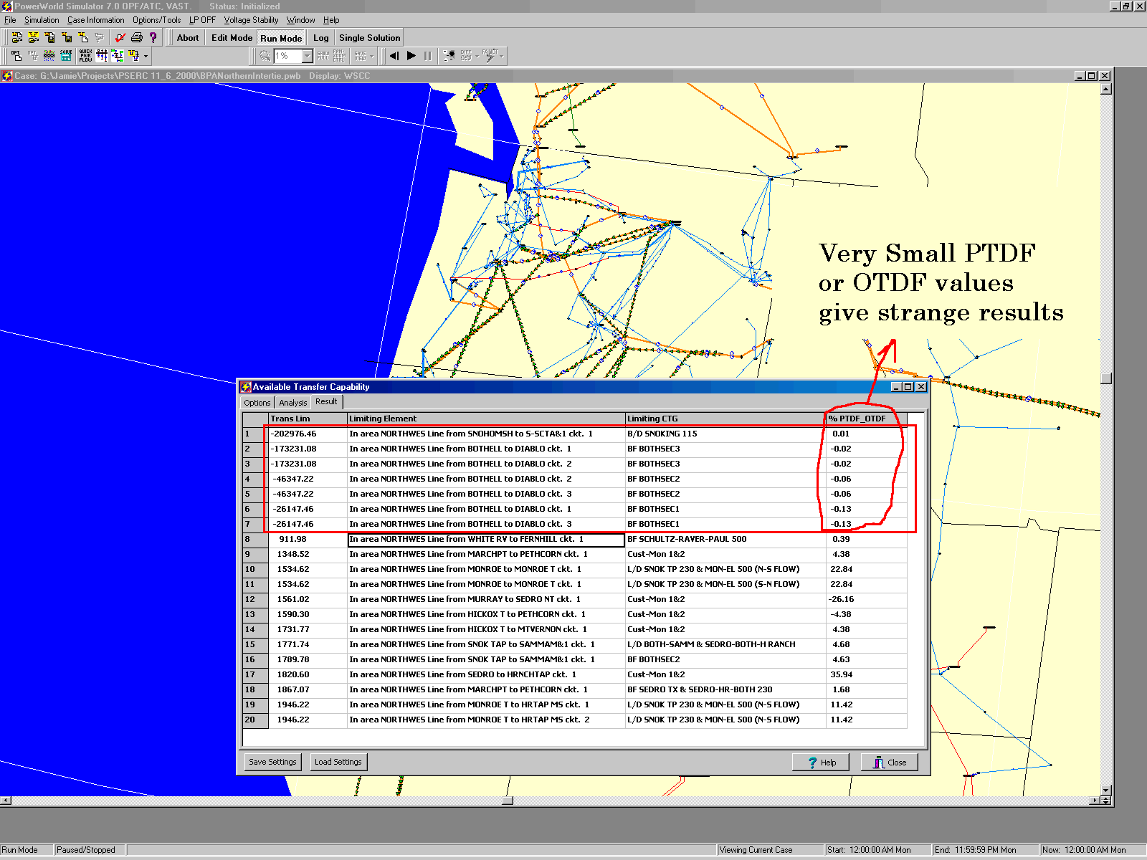Viewport: 1147px width, 860px height.
Task: Expand dropdown arrow beside the bus view icon
Action: click(x=146, y=56)
